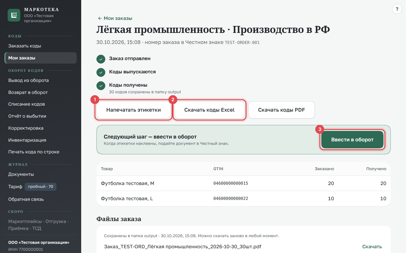
Task: Go back via ← Мои заказы link
Action: pos(115,18)
